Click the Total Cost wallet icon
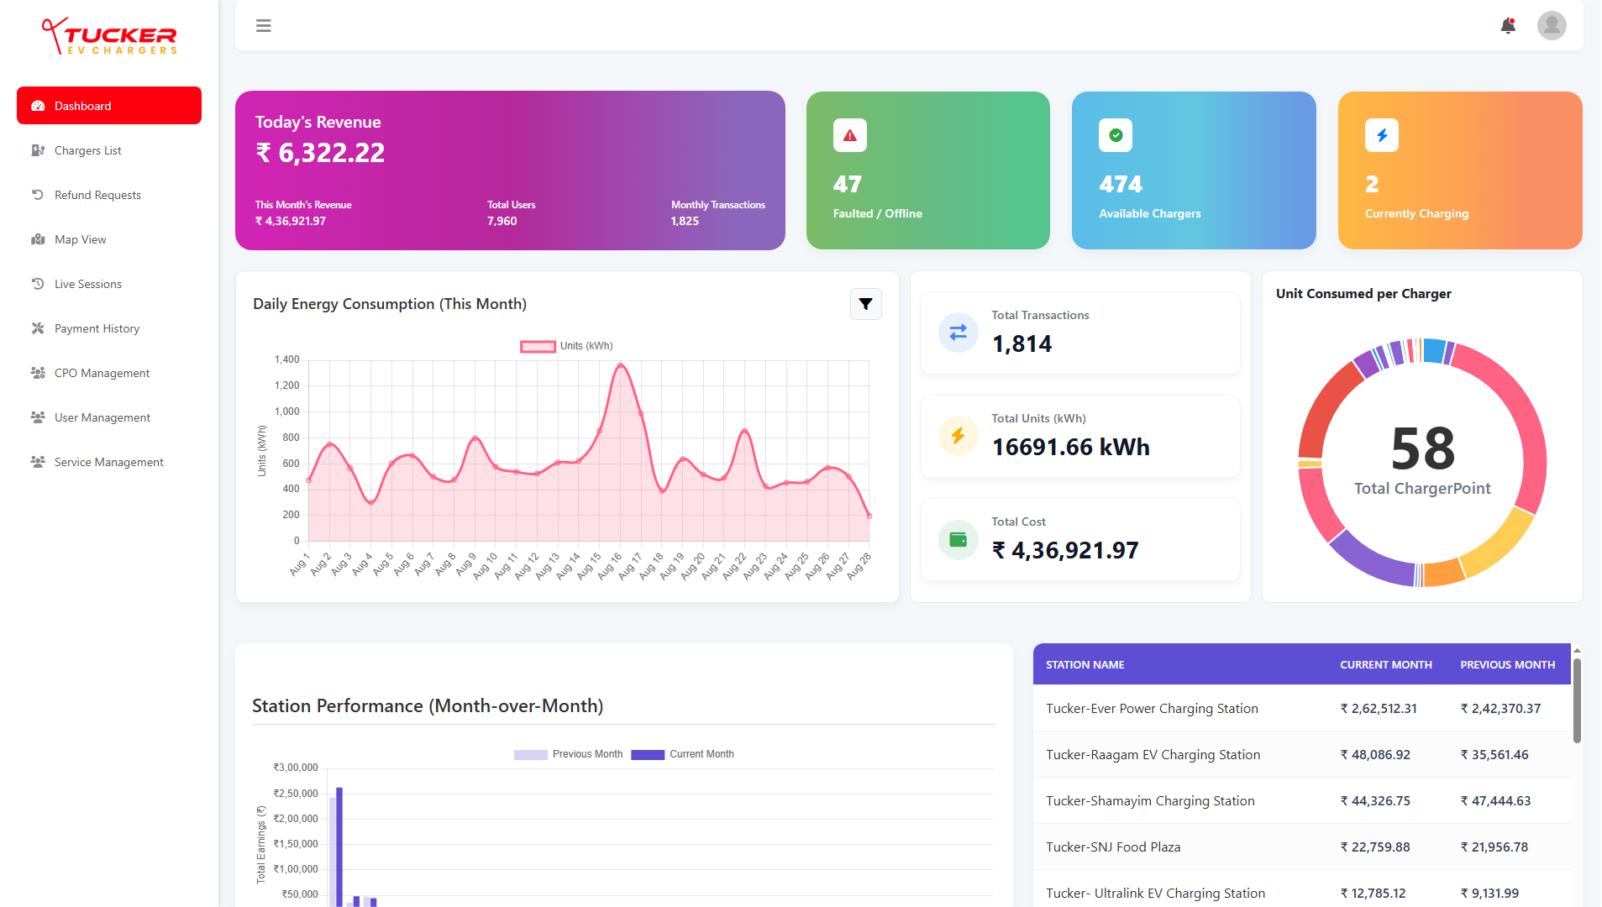Image resolution: width=1602 pixels, height=907 pixels. click(x=959, y=539)
